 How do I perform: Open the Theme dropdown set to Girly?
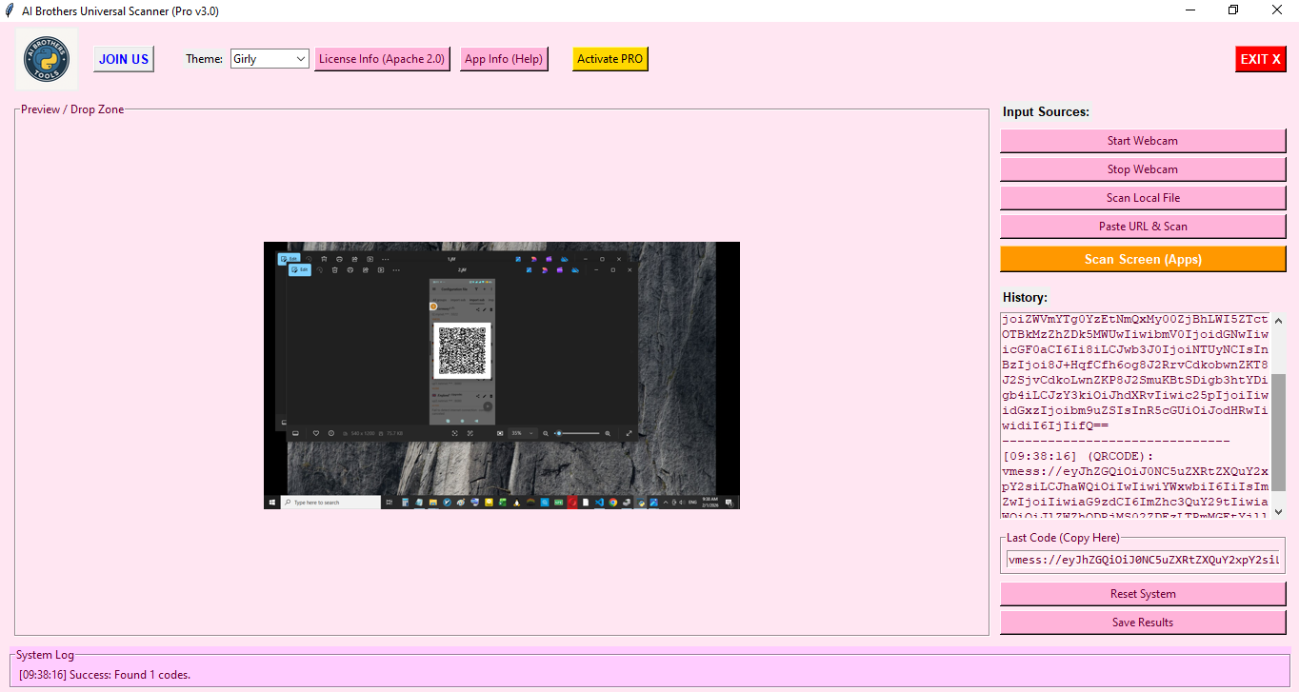point(270,59)
